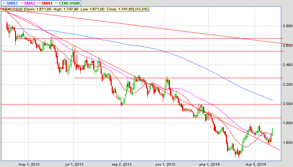Click the CENCOSUD legend entry

click(x=67, y=3)
